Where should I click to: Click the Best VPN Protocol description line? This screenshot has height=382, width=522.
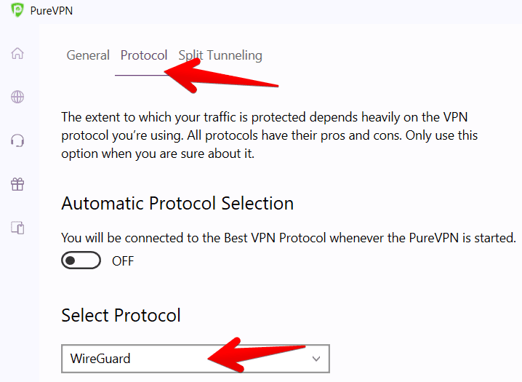(288, 238)
